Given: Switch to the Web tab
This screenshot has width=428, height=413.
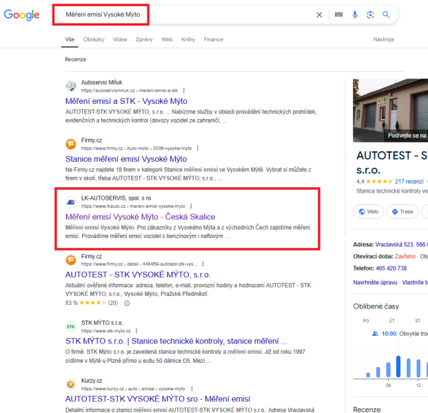Looking at the screenshot, I should click(167, 39).
